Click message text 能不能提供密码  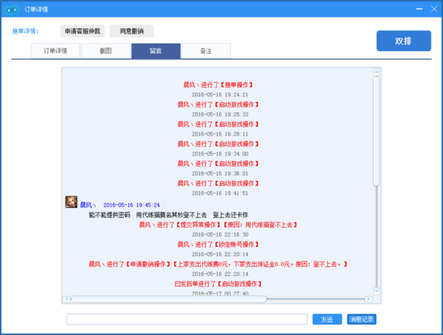(110, 215)
